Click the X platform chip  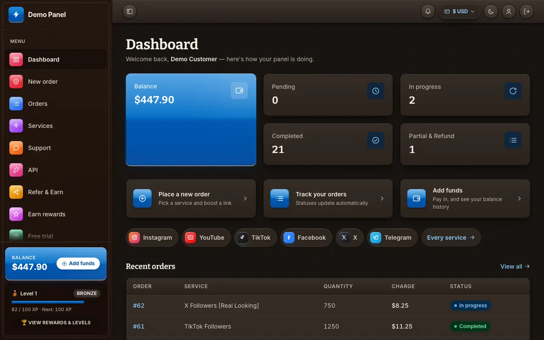click(350, 238)
